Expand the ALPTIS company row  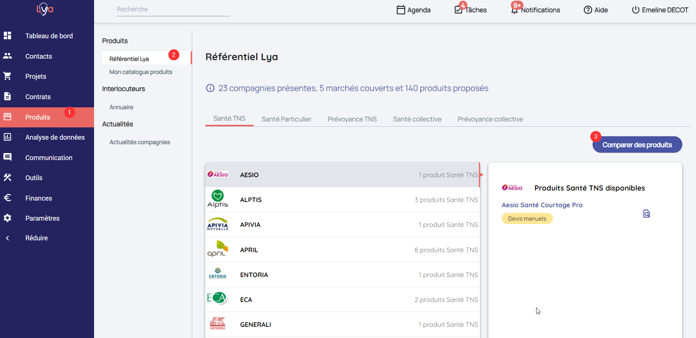click(x=342, y=200)
